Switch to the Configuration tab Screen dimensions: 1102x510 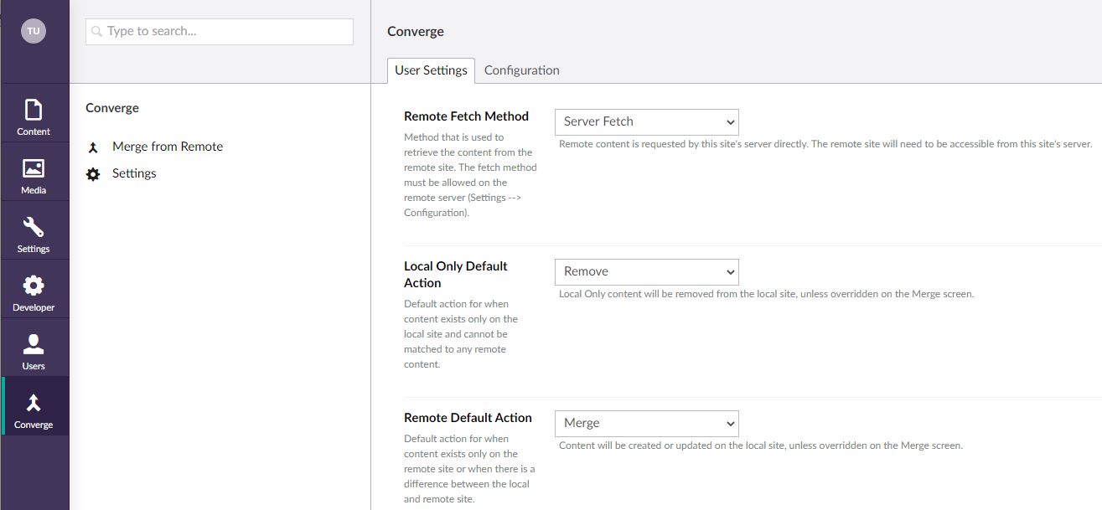click(x=521, y=70)
